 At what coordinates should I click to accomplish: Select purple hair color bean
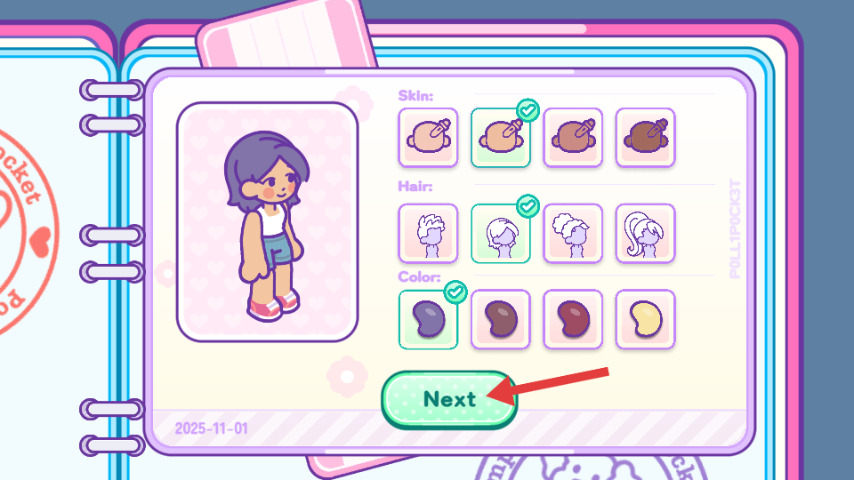point(428,319)
